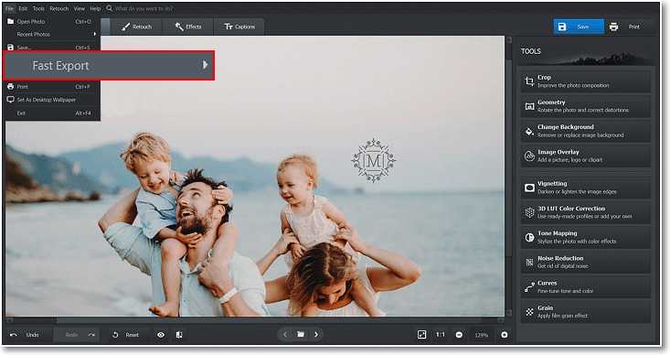
Task: Click the fit-to-screen icon
Action: coord(421,335)
